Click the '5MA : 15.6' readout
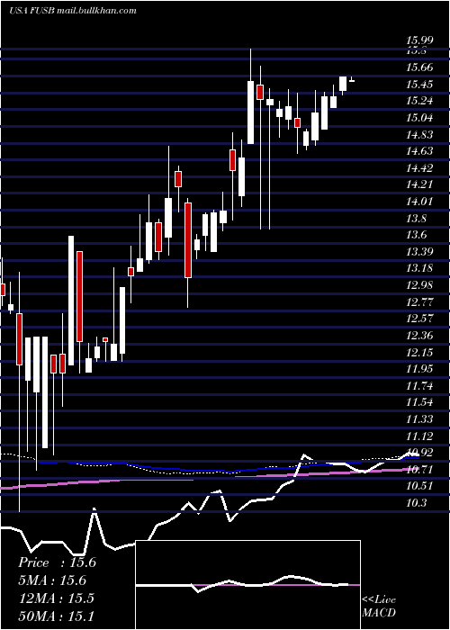The width and height of the screenshot is (450, 630). pyautogui.click(x=52, y=580)
